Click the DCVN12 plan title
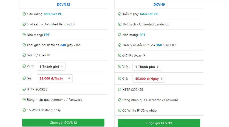Image resolution: width=229 pixels, height=127 pixels. (63, 4)
